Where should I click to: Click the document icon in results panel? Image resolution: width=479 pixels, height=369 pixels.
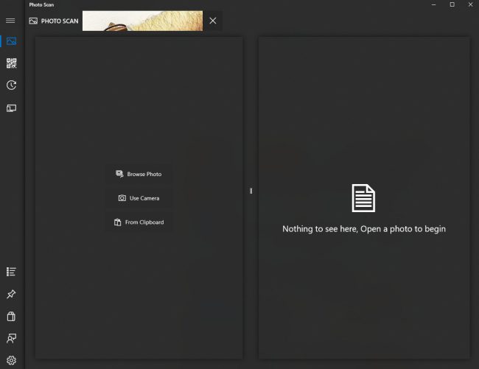tap(363, 198)
